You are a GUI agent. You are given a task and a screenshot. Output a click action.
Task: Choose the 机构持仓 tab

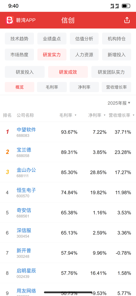tap(117, 39)
